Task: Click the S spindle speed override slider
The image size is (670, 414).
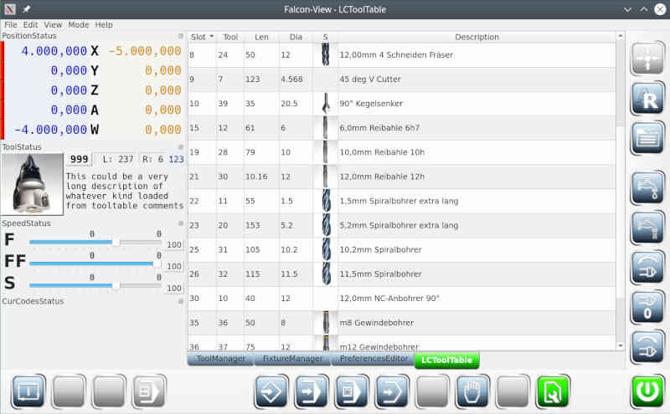Action: [95, 285]
